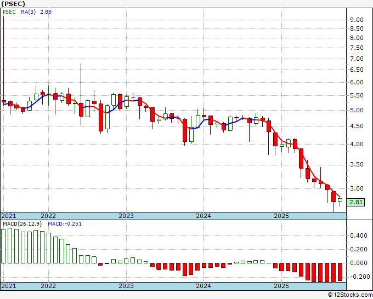
Task: Click the first green MACD bar in 2021
Action: coord(3,246)
